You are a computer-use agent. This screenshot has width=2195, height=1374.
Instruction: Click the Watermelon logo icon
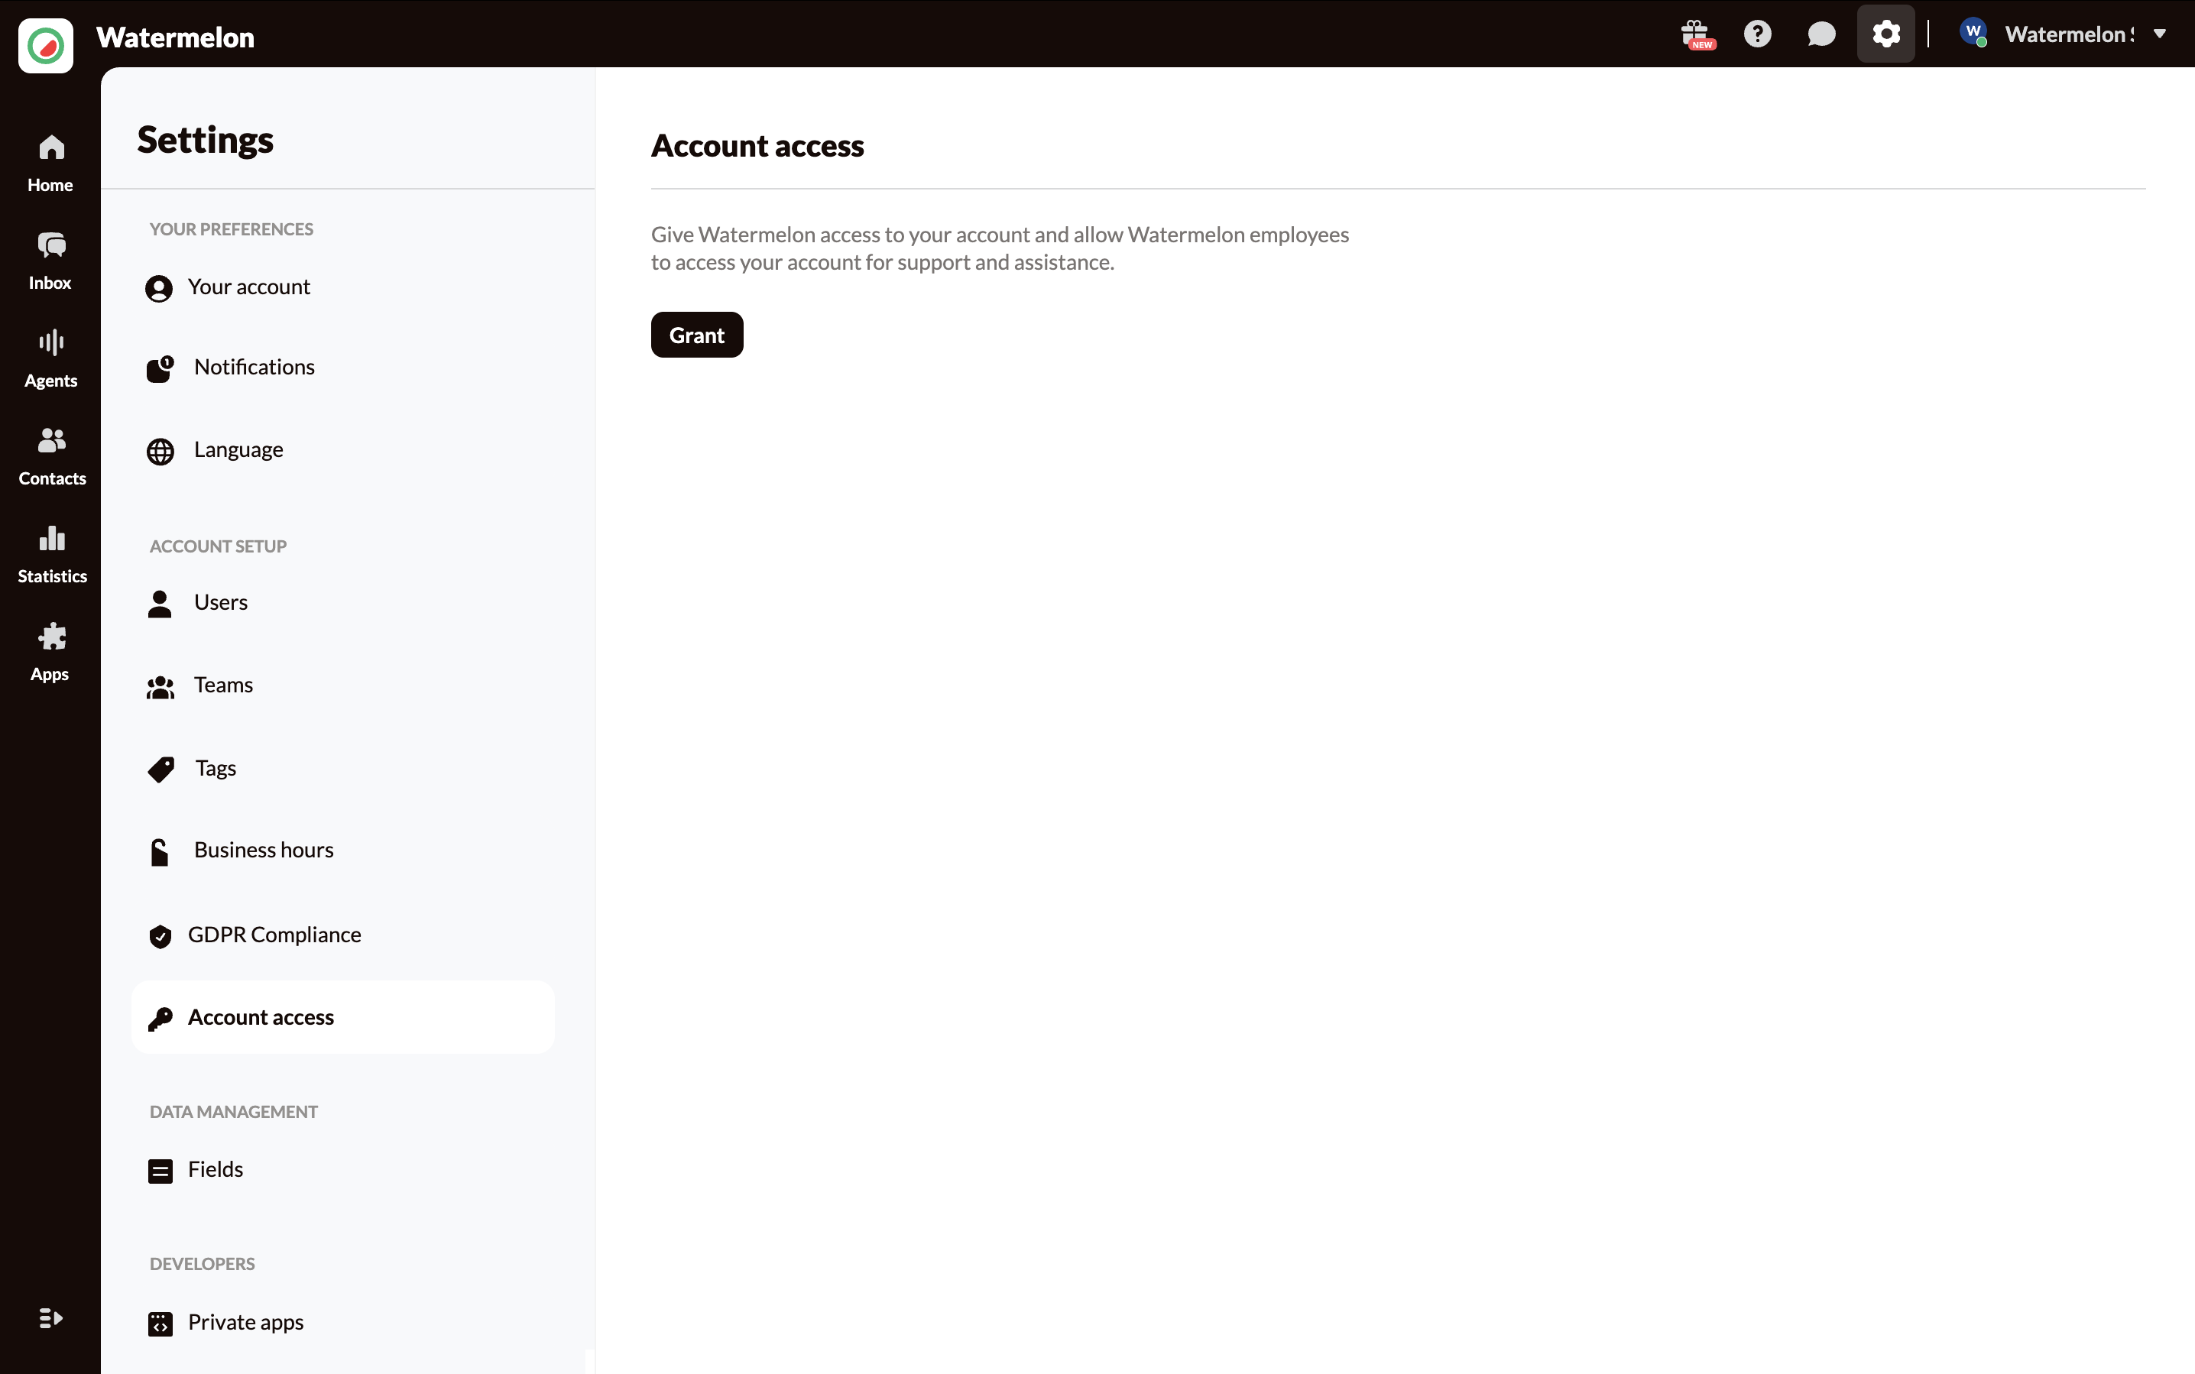[x=45, y=44]
